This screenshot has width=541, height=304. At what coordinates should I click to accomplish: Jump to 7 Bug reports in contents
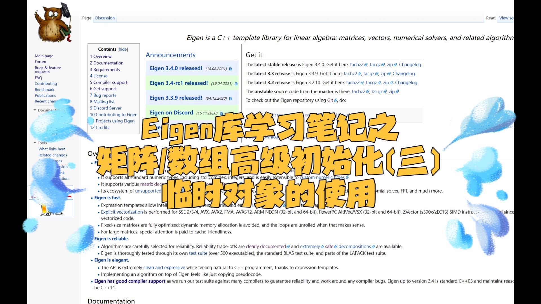pos(103,95)
